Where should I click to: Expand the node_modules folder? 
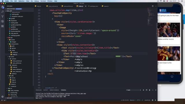click(14, 90)
